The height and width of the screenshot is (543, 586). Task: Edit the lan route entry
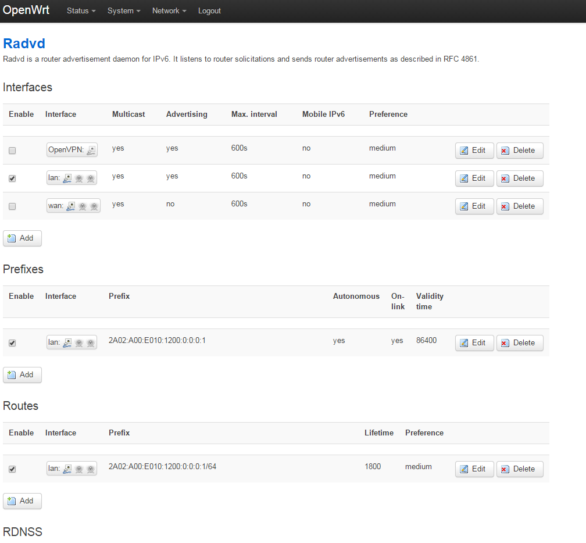pyautogui.click(x=474, y=469)
